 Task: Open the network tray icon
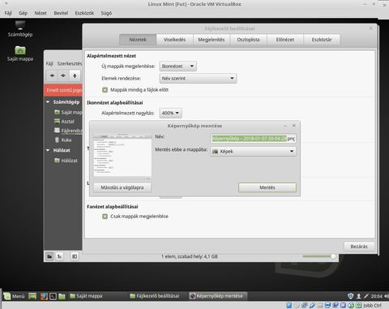pyautogui.click(x=366, y=296)
